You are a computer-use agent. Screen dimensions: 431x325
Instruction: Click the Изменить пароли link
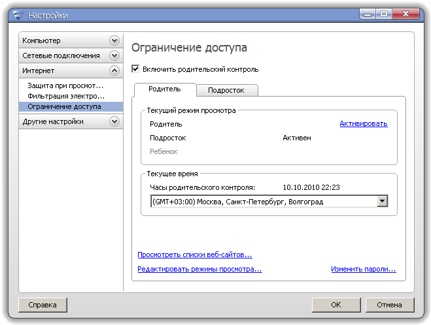363,269
